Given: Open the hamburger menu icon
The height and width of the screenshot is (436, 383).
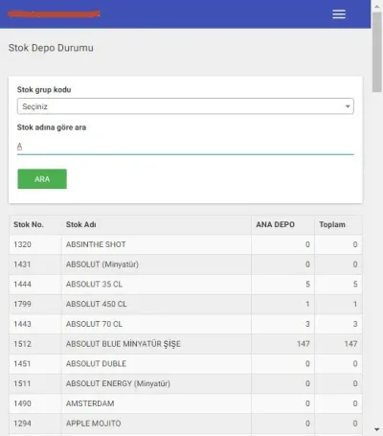Looking at the screenshot, I should tap(339, 14).
